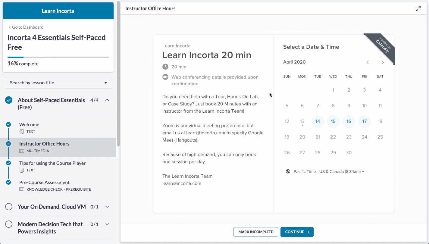Viewport: 429px width, 244px height.
Task: Collapse the About Self-Paced Essentials section
Action: [107, 100]
